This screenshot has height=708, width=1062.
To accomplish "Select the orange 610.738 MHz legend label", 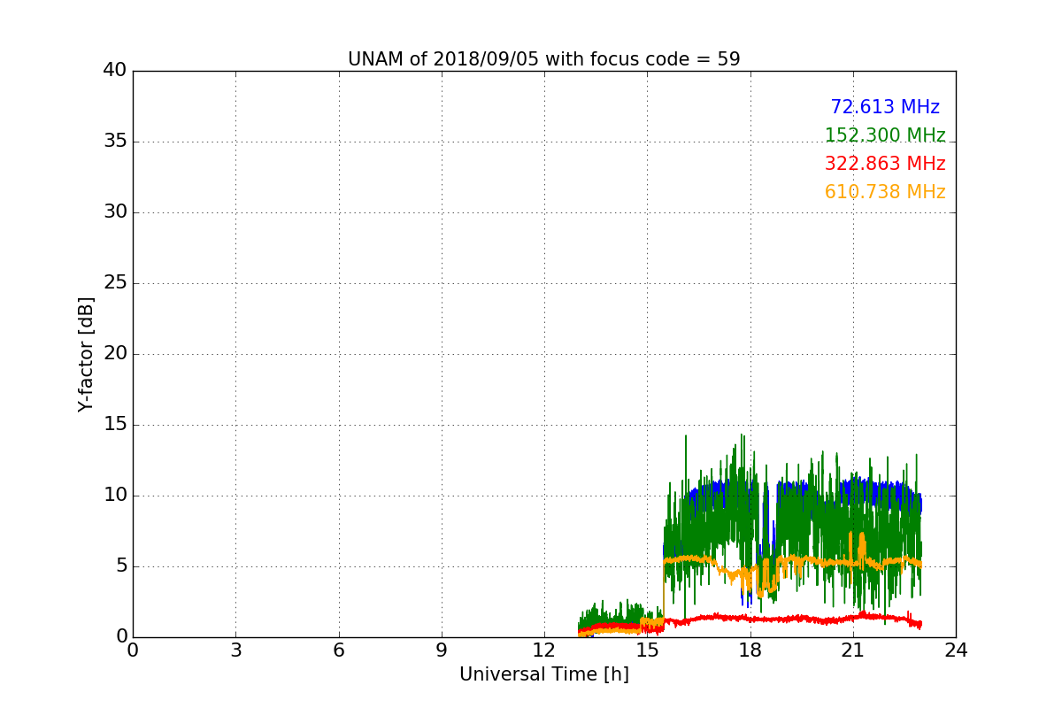I will [885, 192].
